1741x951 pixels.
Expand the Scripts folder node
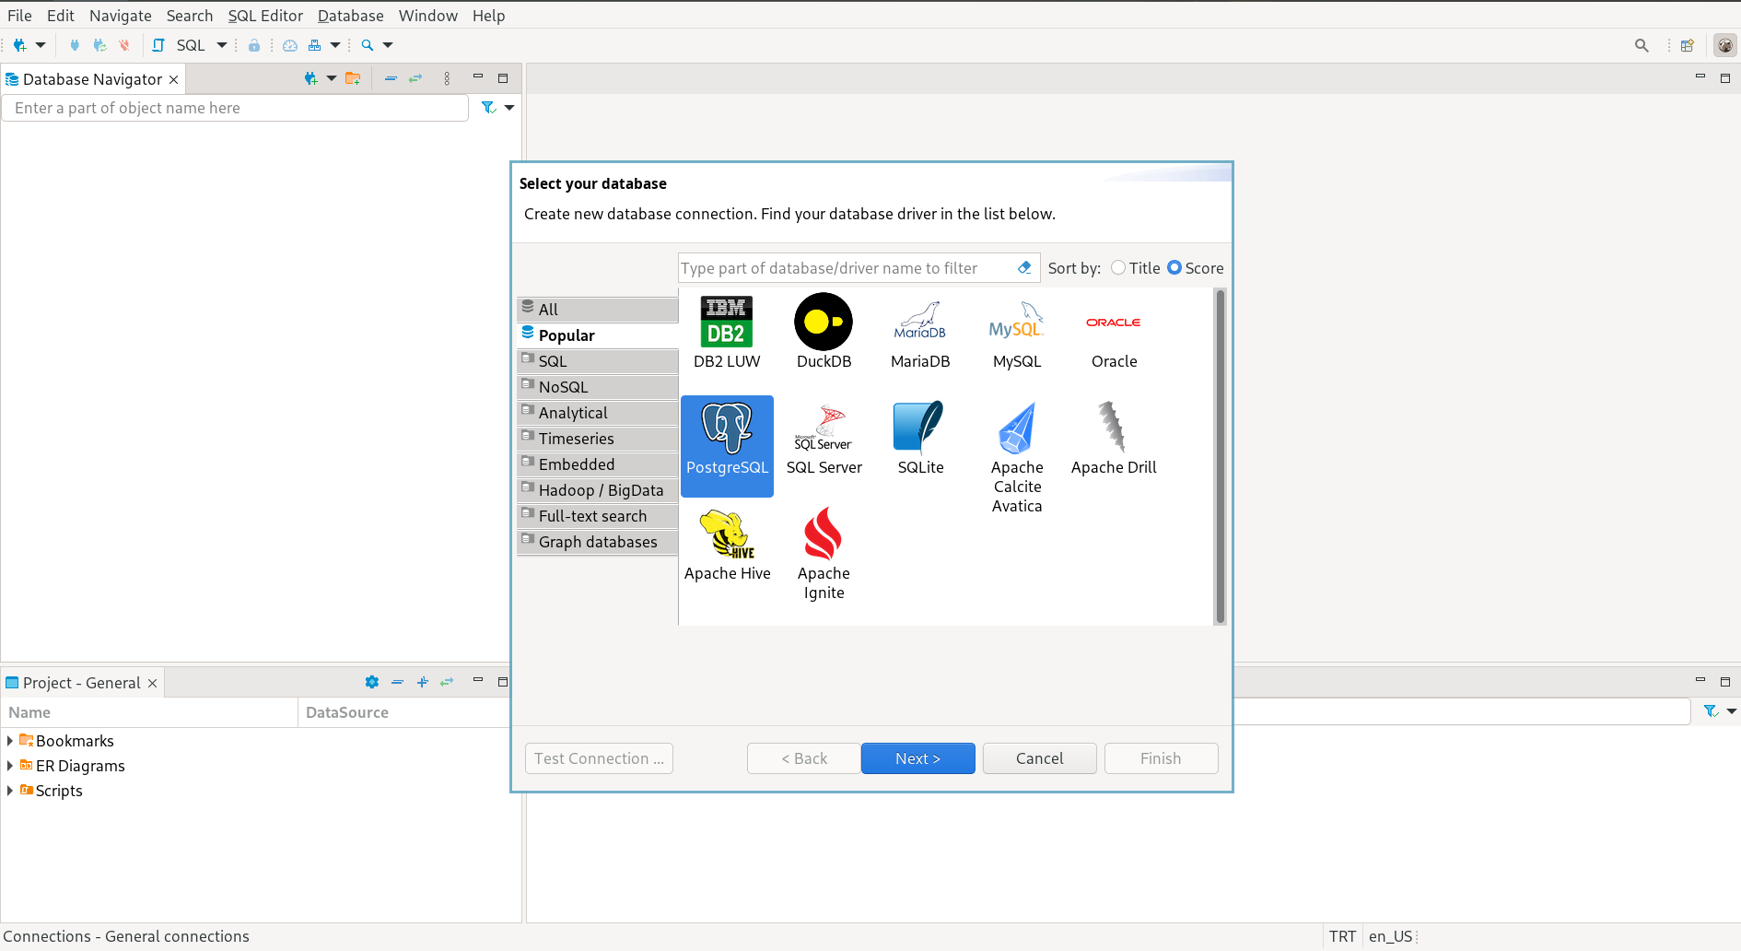[10, 791]
